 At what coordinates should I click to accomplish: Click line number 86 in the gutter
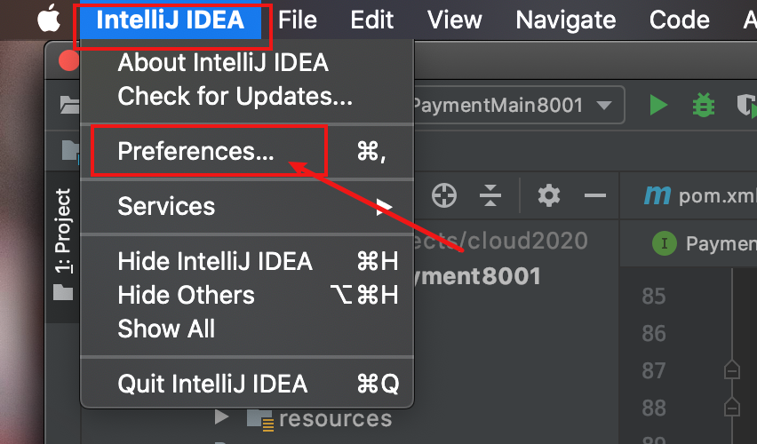pyautogui.click(x=654, y=334)
